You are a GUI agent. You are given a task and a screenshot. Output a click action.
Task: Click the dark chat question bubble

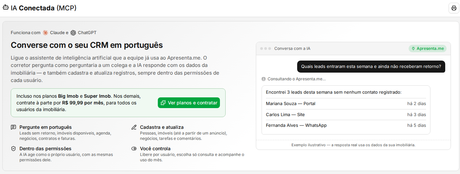click(x=371, y=66)
